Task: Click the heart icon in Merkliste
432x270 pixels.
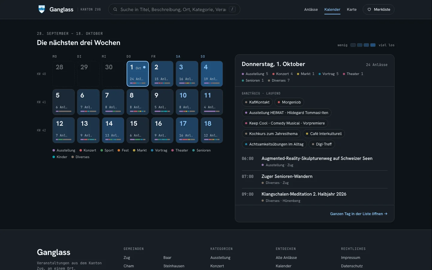Action: point(369,10)
